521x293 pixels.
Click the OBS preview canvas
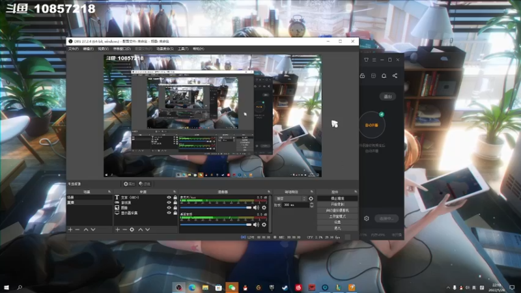click(x=213, y=116)
